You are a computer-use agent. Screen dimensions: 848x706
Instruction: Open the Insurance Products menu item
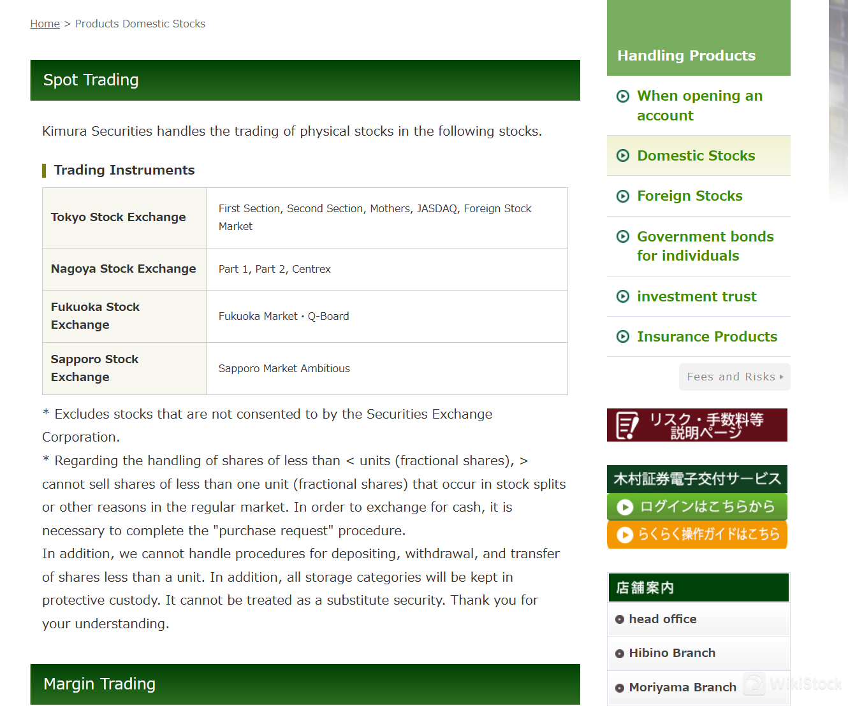click(706, 336)
